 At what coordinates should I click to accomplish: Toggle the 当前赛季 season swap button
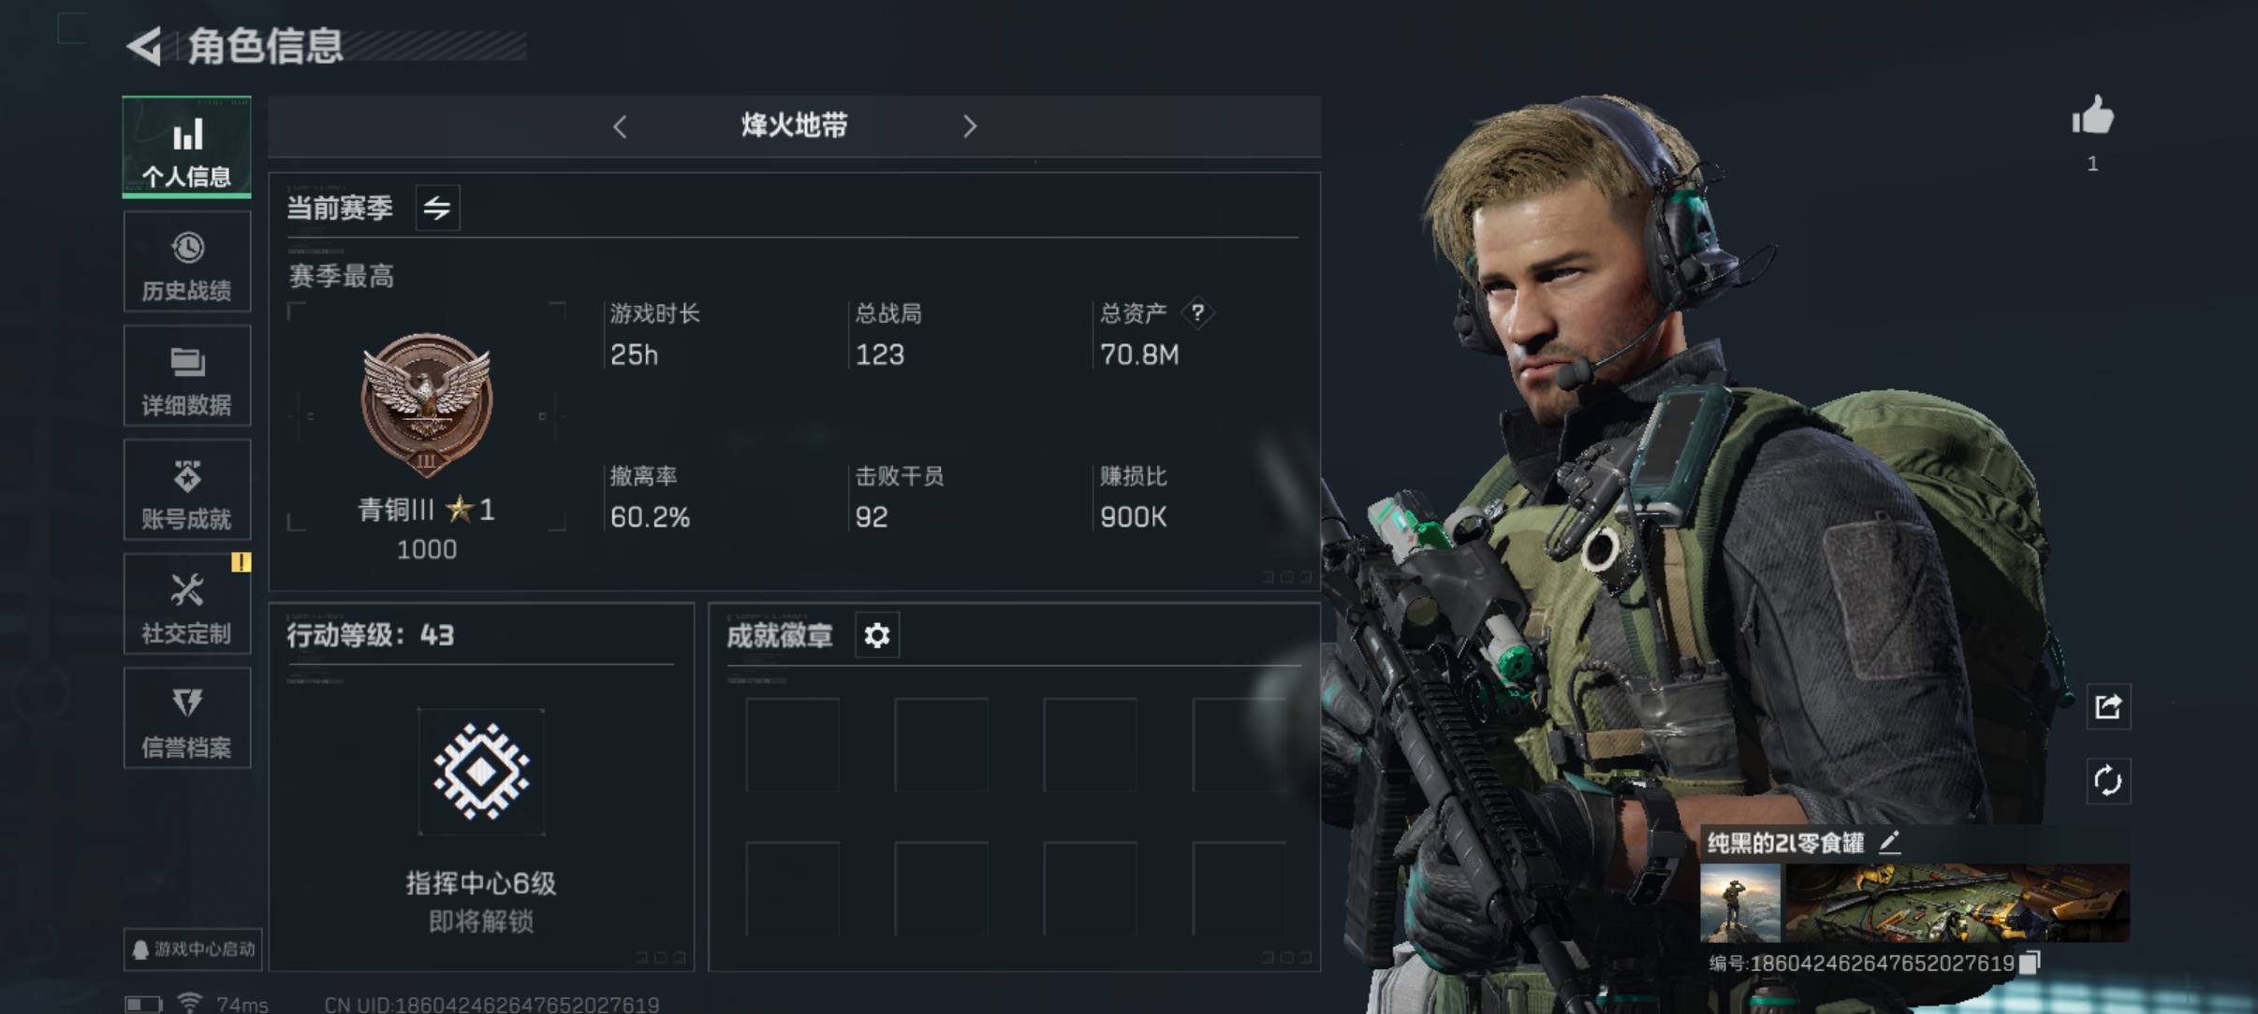437,208
